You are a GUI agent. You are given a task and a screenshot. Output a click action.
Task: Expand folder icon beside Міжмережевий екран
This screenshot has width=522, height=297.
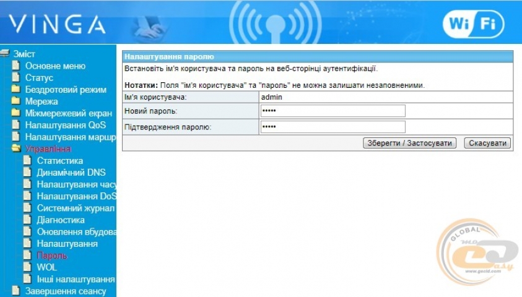(16, 113)
